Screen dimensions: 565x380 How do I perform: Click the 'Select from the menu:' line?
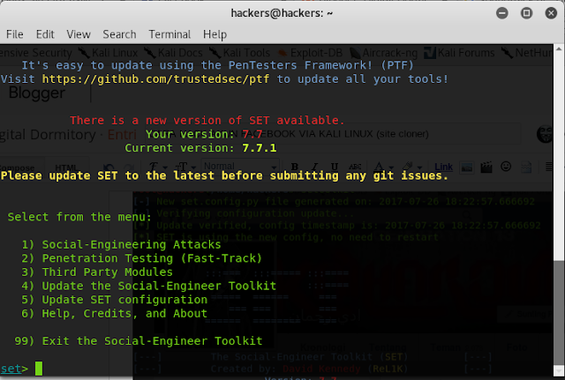(x=79, y=217)
